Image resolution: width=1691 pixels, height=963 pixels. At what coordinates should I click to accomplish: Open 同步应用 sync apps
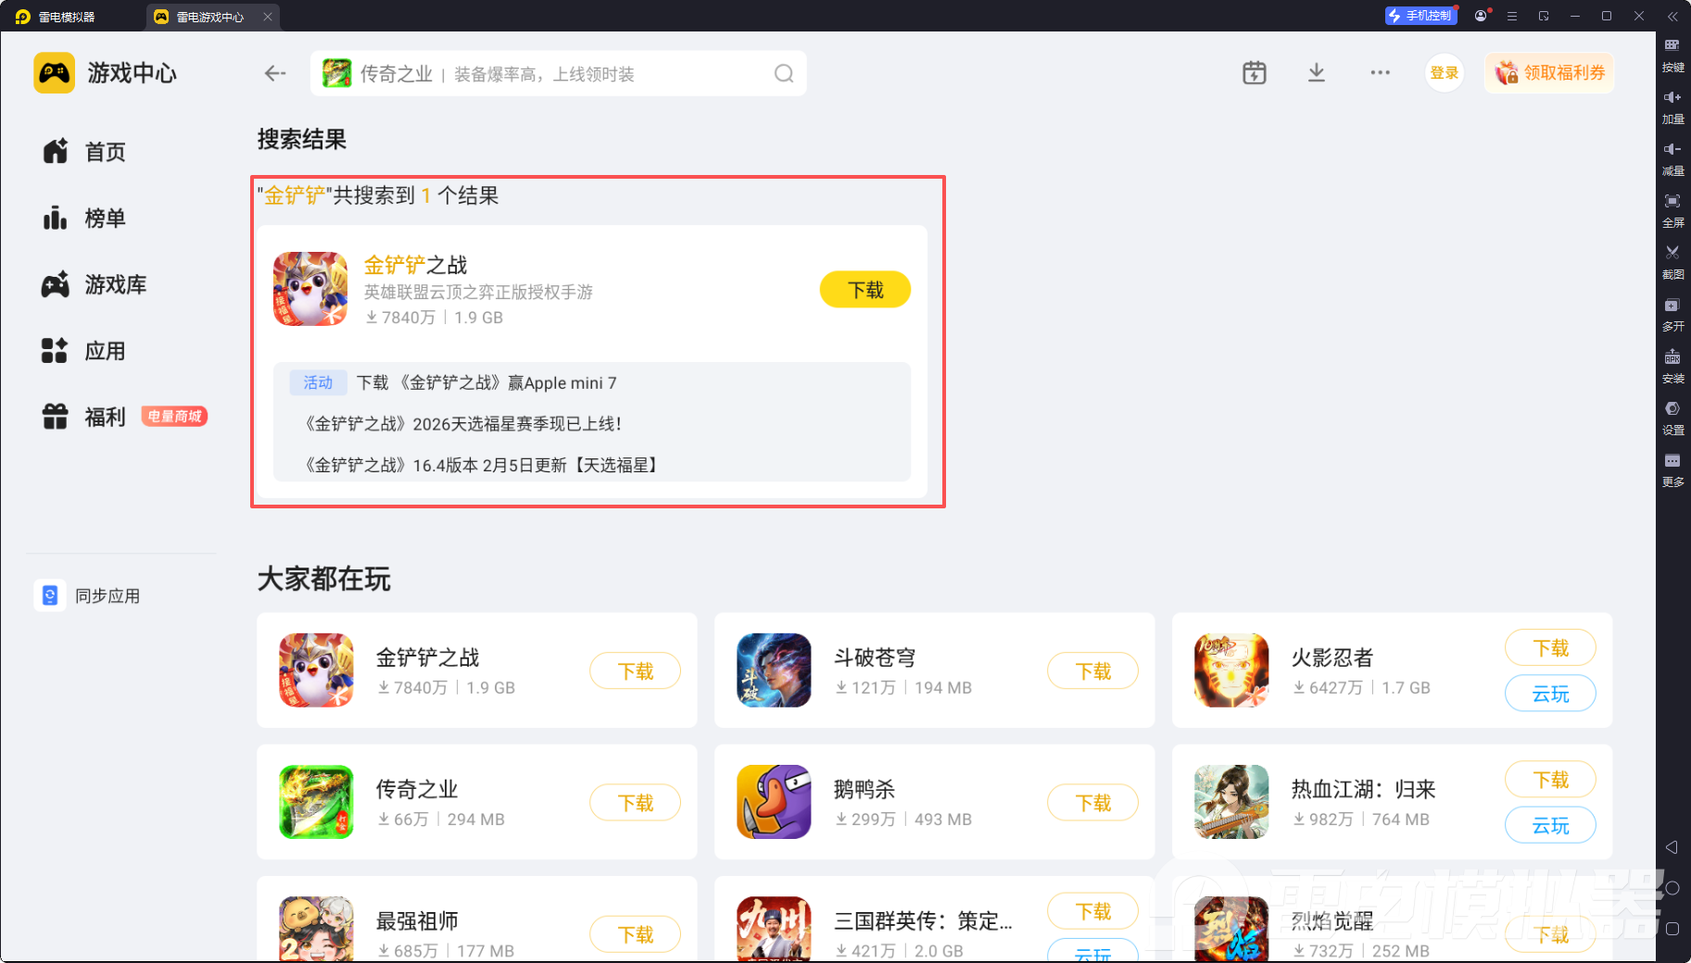88,595
